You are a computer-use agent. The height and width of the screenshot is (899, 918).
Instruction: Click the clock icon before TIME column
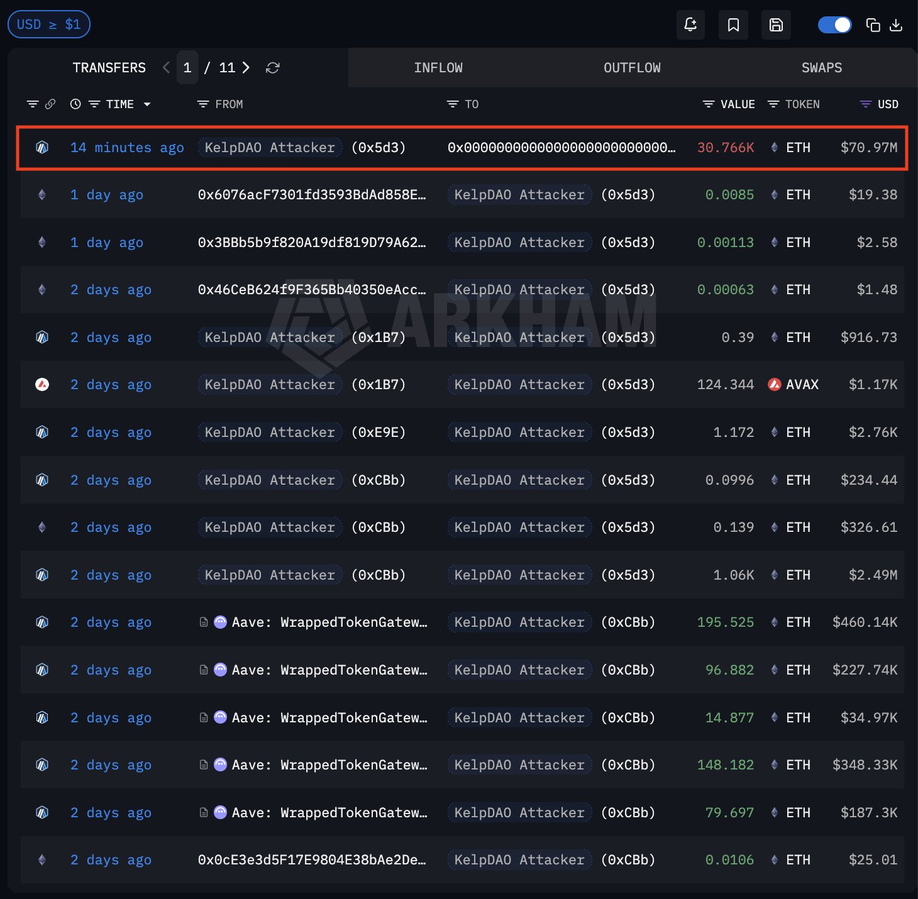coord(75,104)
